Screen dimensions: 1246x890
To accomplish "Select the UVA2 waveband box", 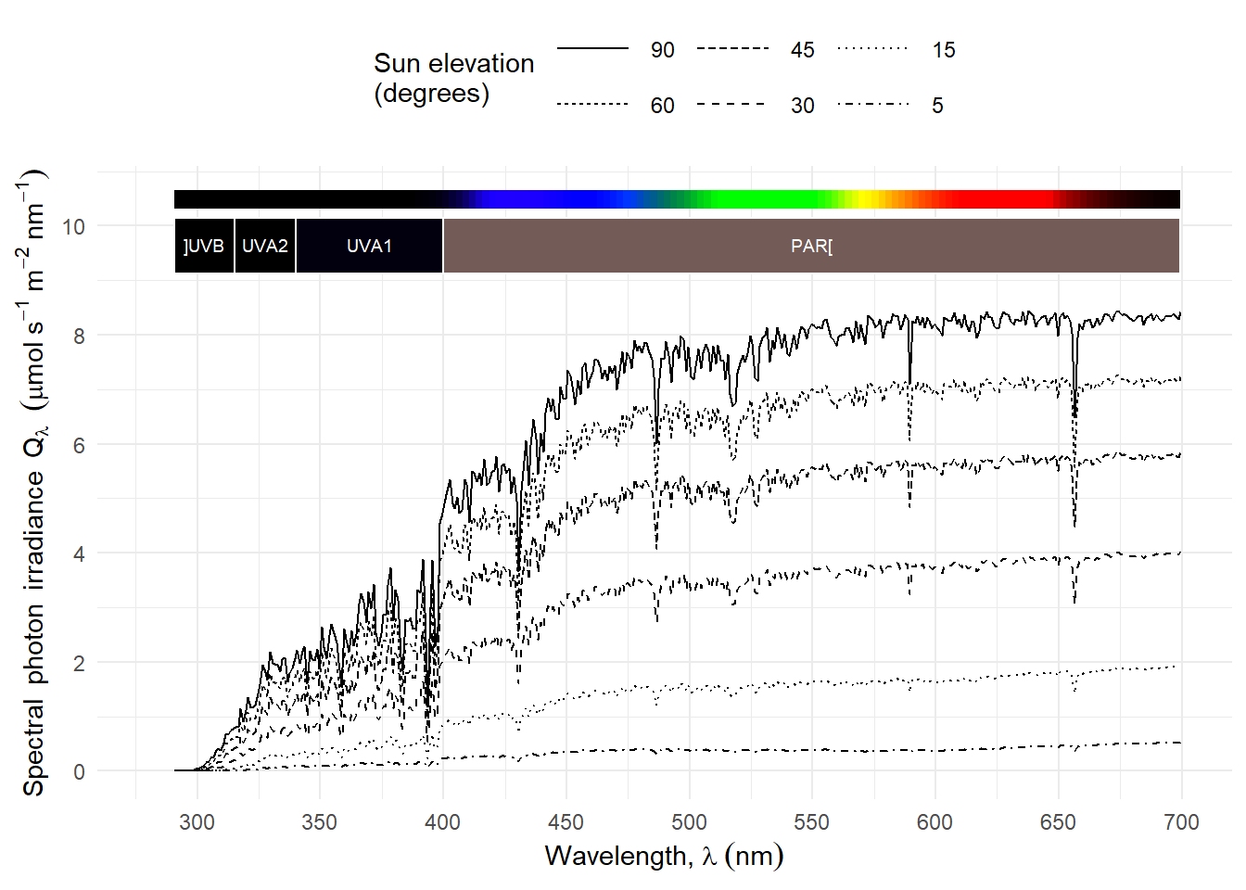I will (x=265, y=246).
